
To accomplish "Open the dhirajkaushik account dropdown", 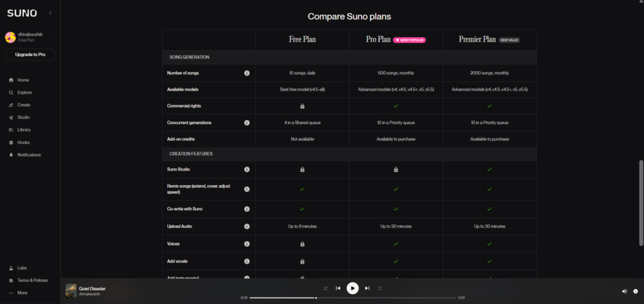I will click(30, 37).
